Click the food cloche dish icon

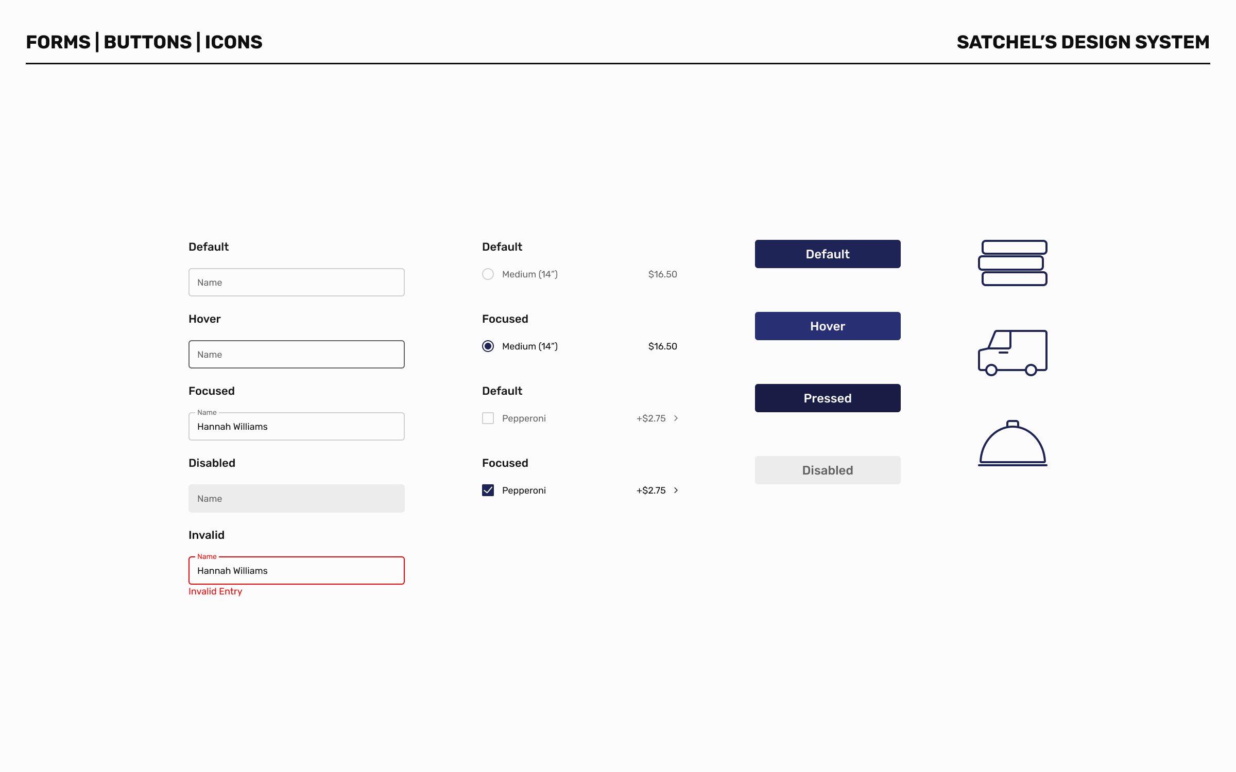point(1012,444)
